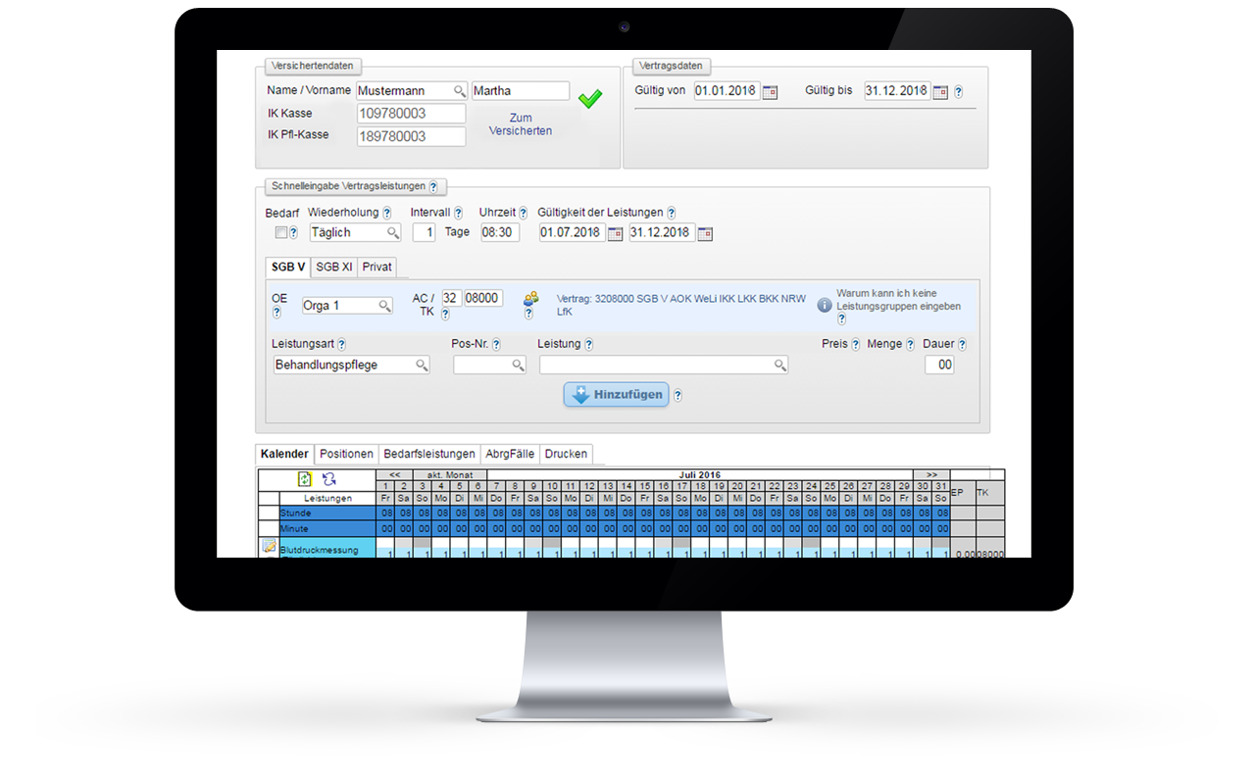Edit the Blutdruckmessung row via pencil icon
Viewport: 1255px width, 784px height.
pyautogui.click(x=269, y=547)
